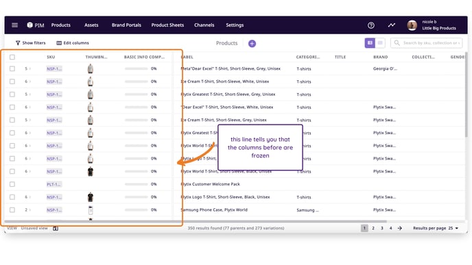
Task: Go to the next page arrow
Action: point(400,228)
